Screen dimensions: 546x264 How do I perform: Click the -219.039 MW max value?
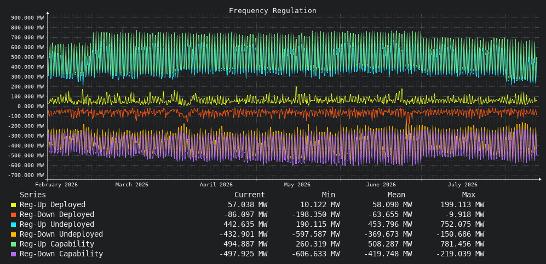click(x=460, y=254)
